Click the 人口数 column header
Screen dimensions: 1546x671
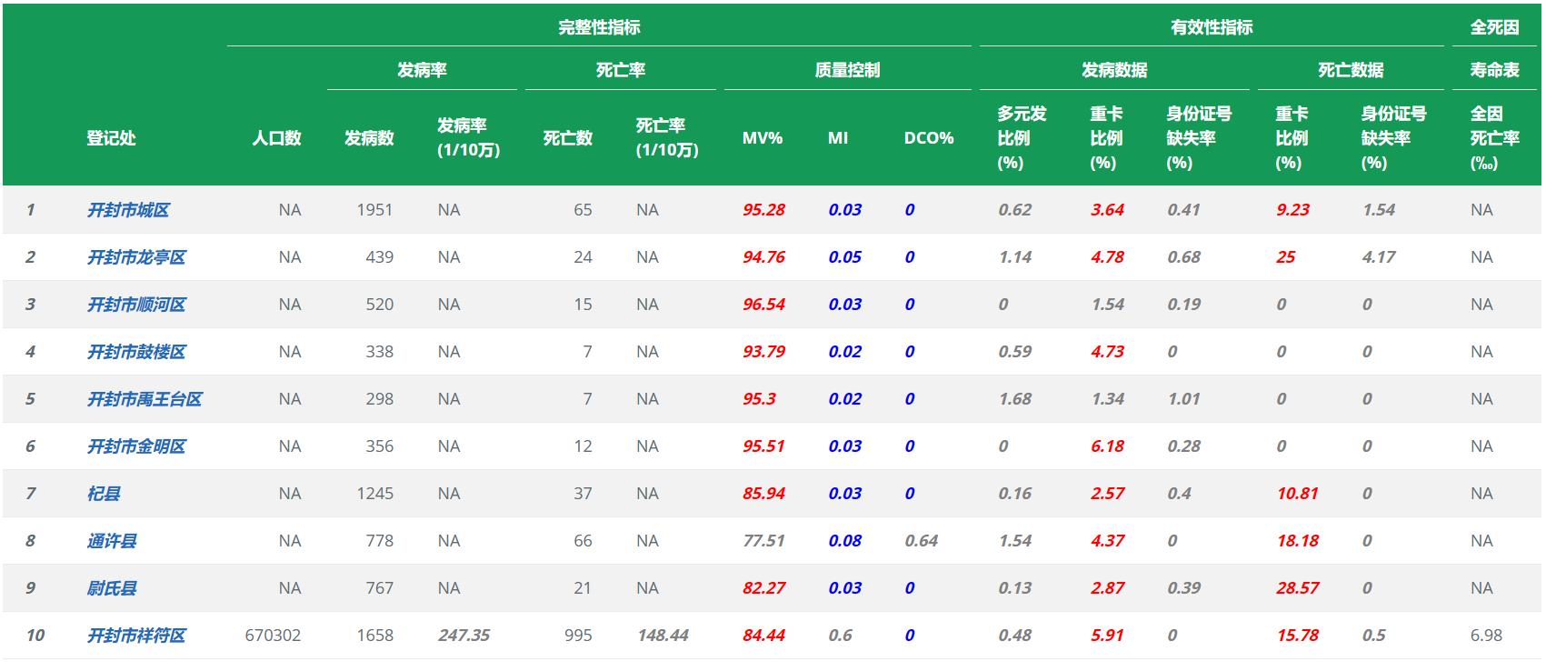[x=276, y=138]
